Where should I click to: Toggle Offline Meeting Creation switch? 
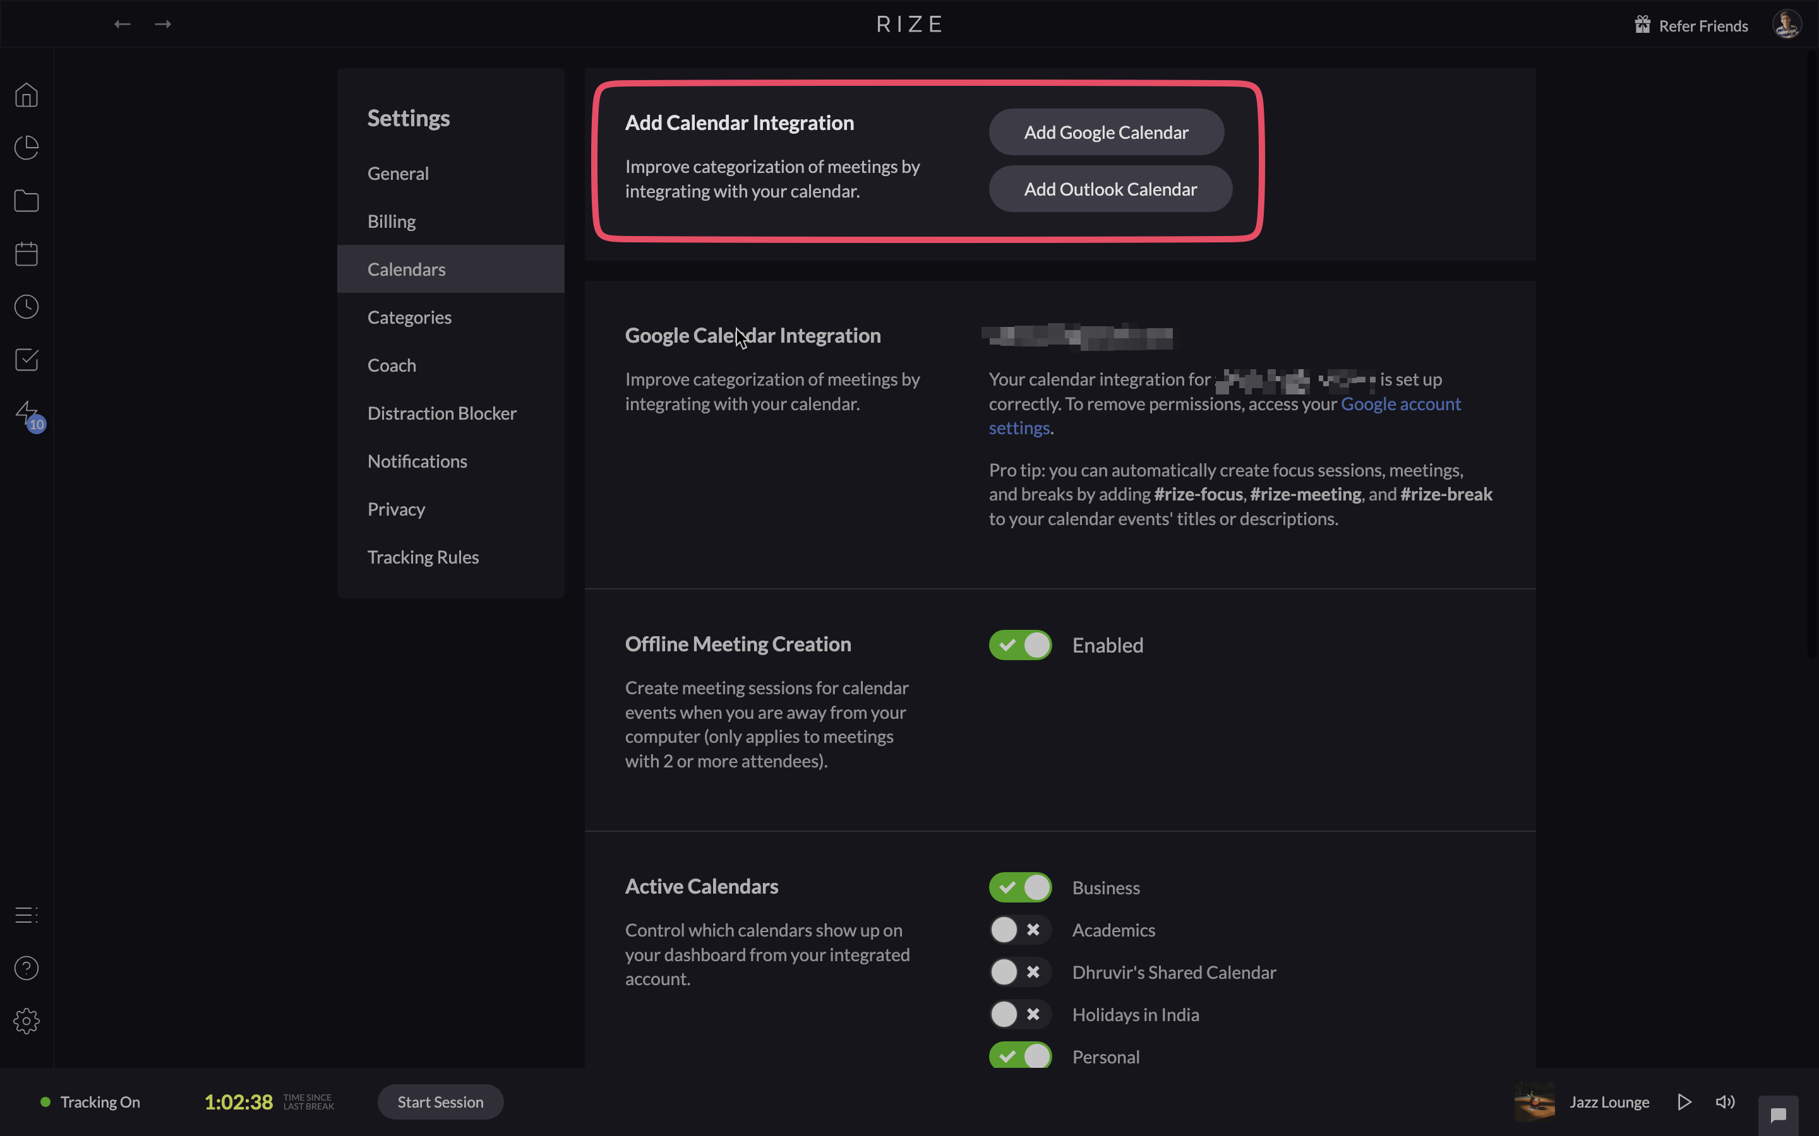(1020, 644)
